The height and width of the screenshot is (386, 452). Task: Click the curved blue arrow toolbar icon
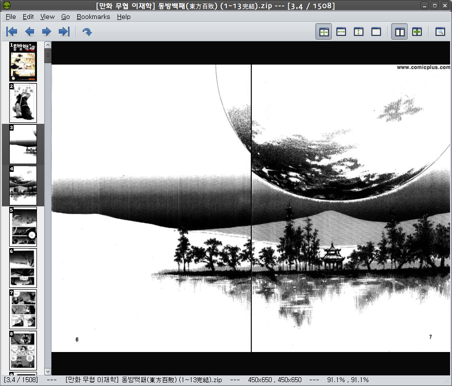click(87, 32)
